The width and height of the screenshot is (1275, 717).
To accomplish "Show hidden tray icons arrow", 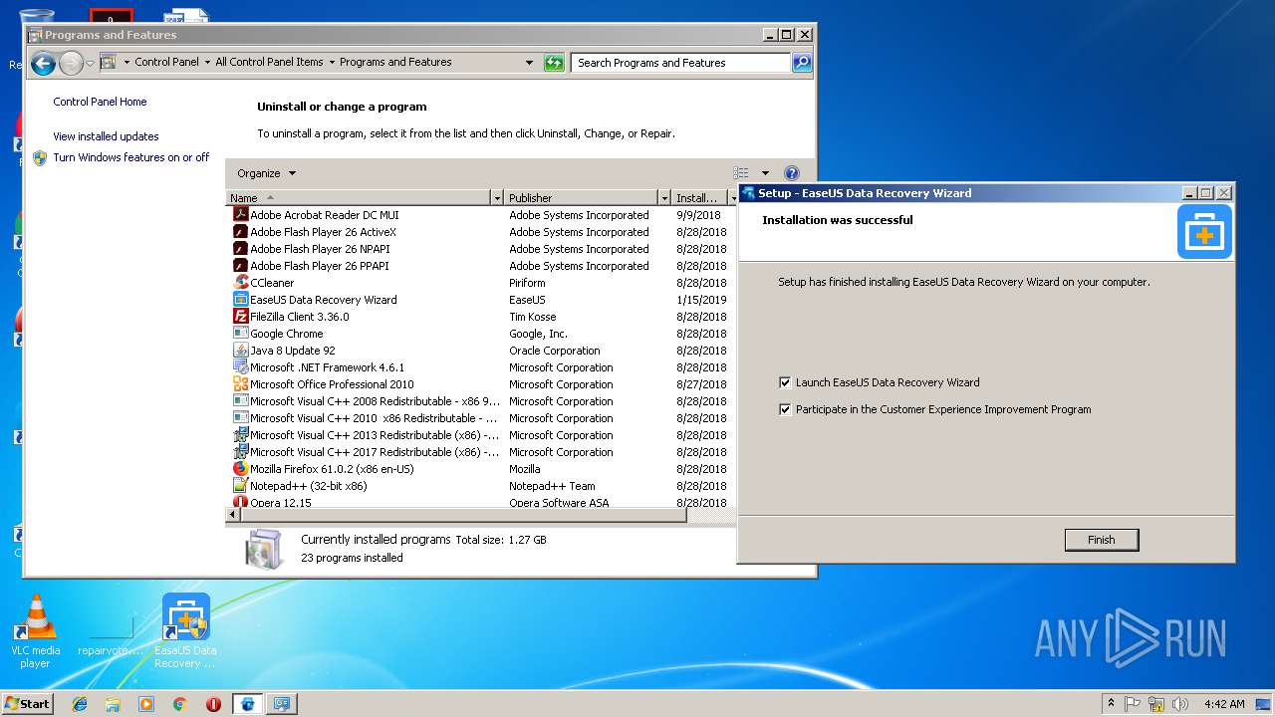I will (x=1111, y=703).
